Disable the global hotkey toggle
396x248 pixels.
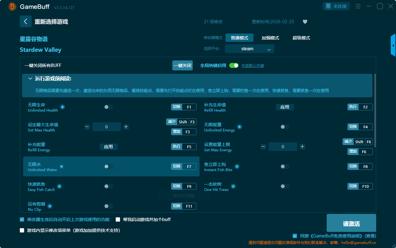pyautogui.click(x=234, y=65)
